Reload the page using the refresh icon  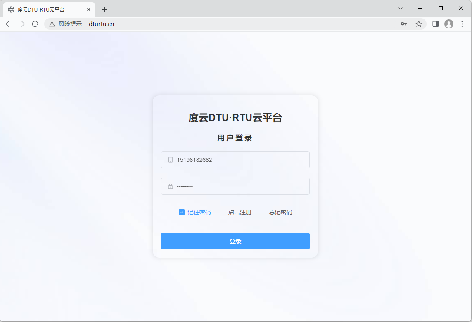[x=35, y=24]
